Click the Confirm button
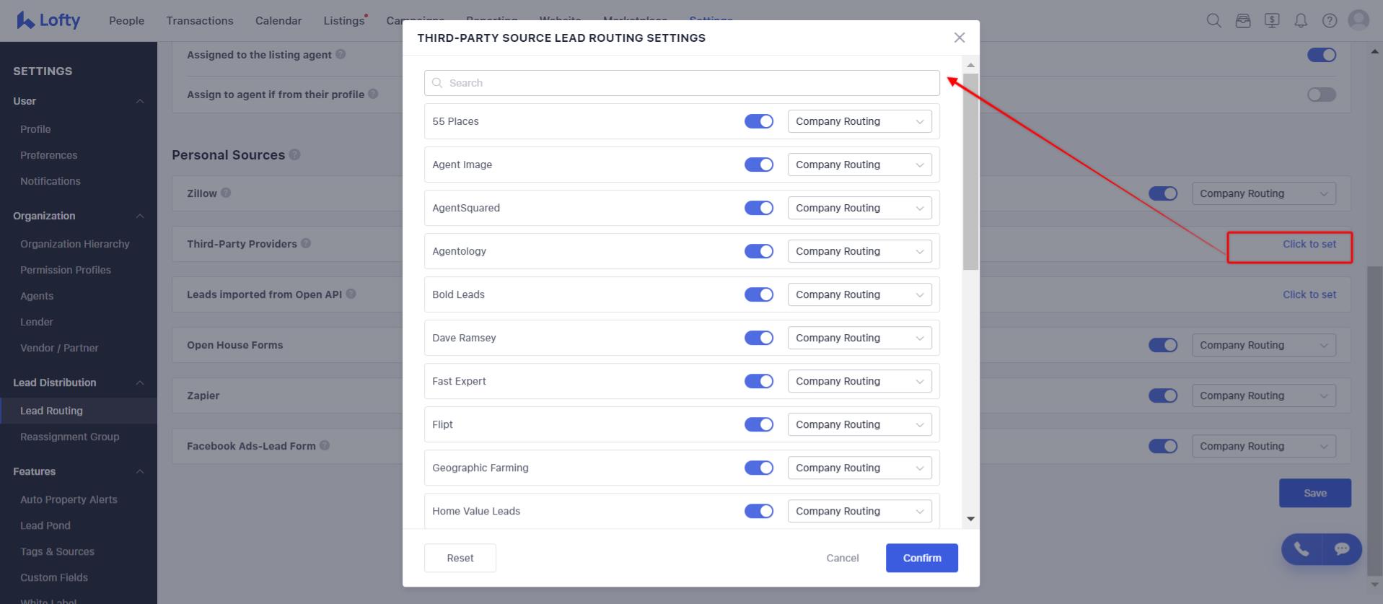This screenshot has width=1383, height=604. tap(922, 558)
